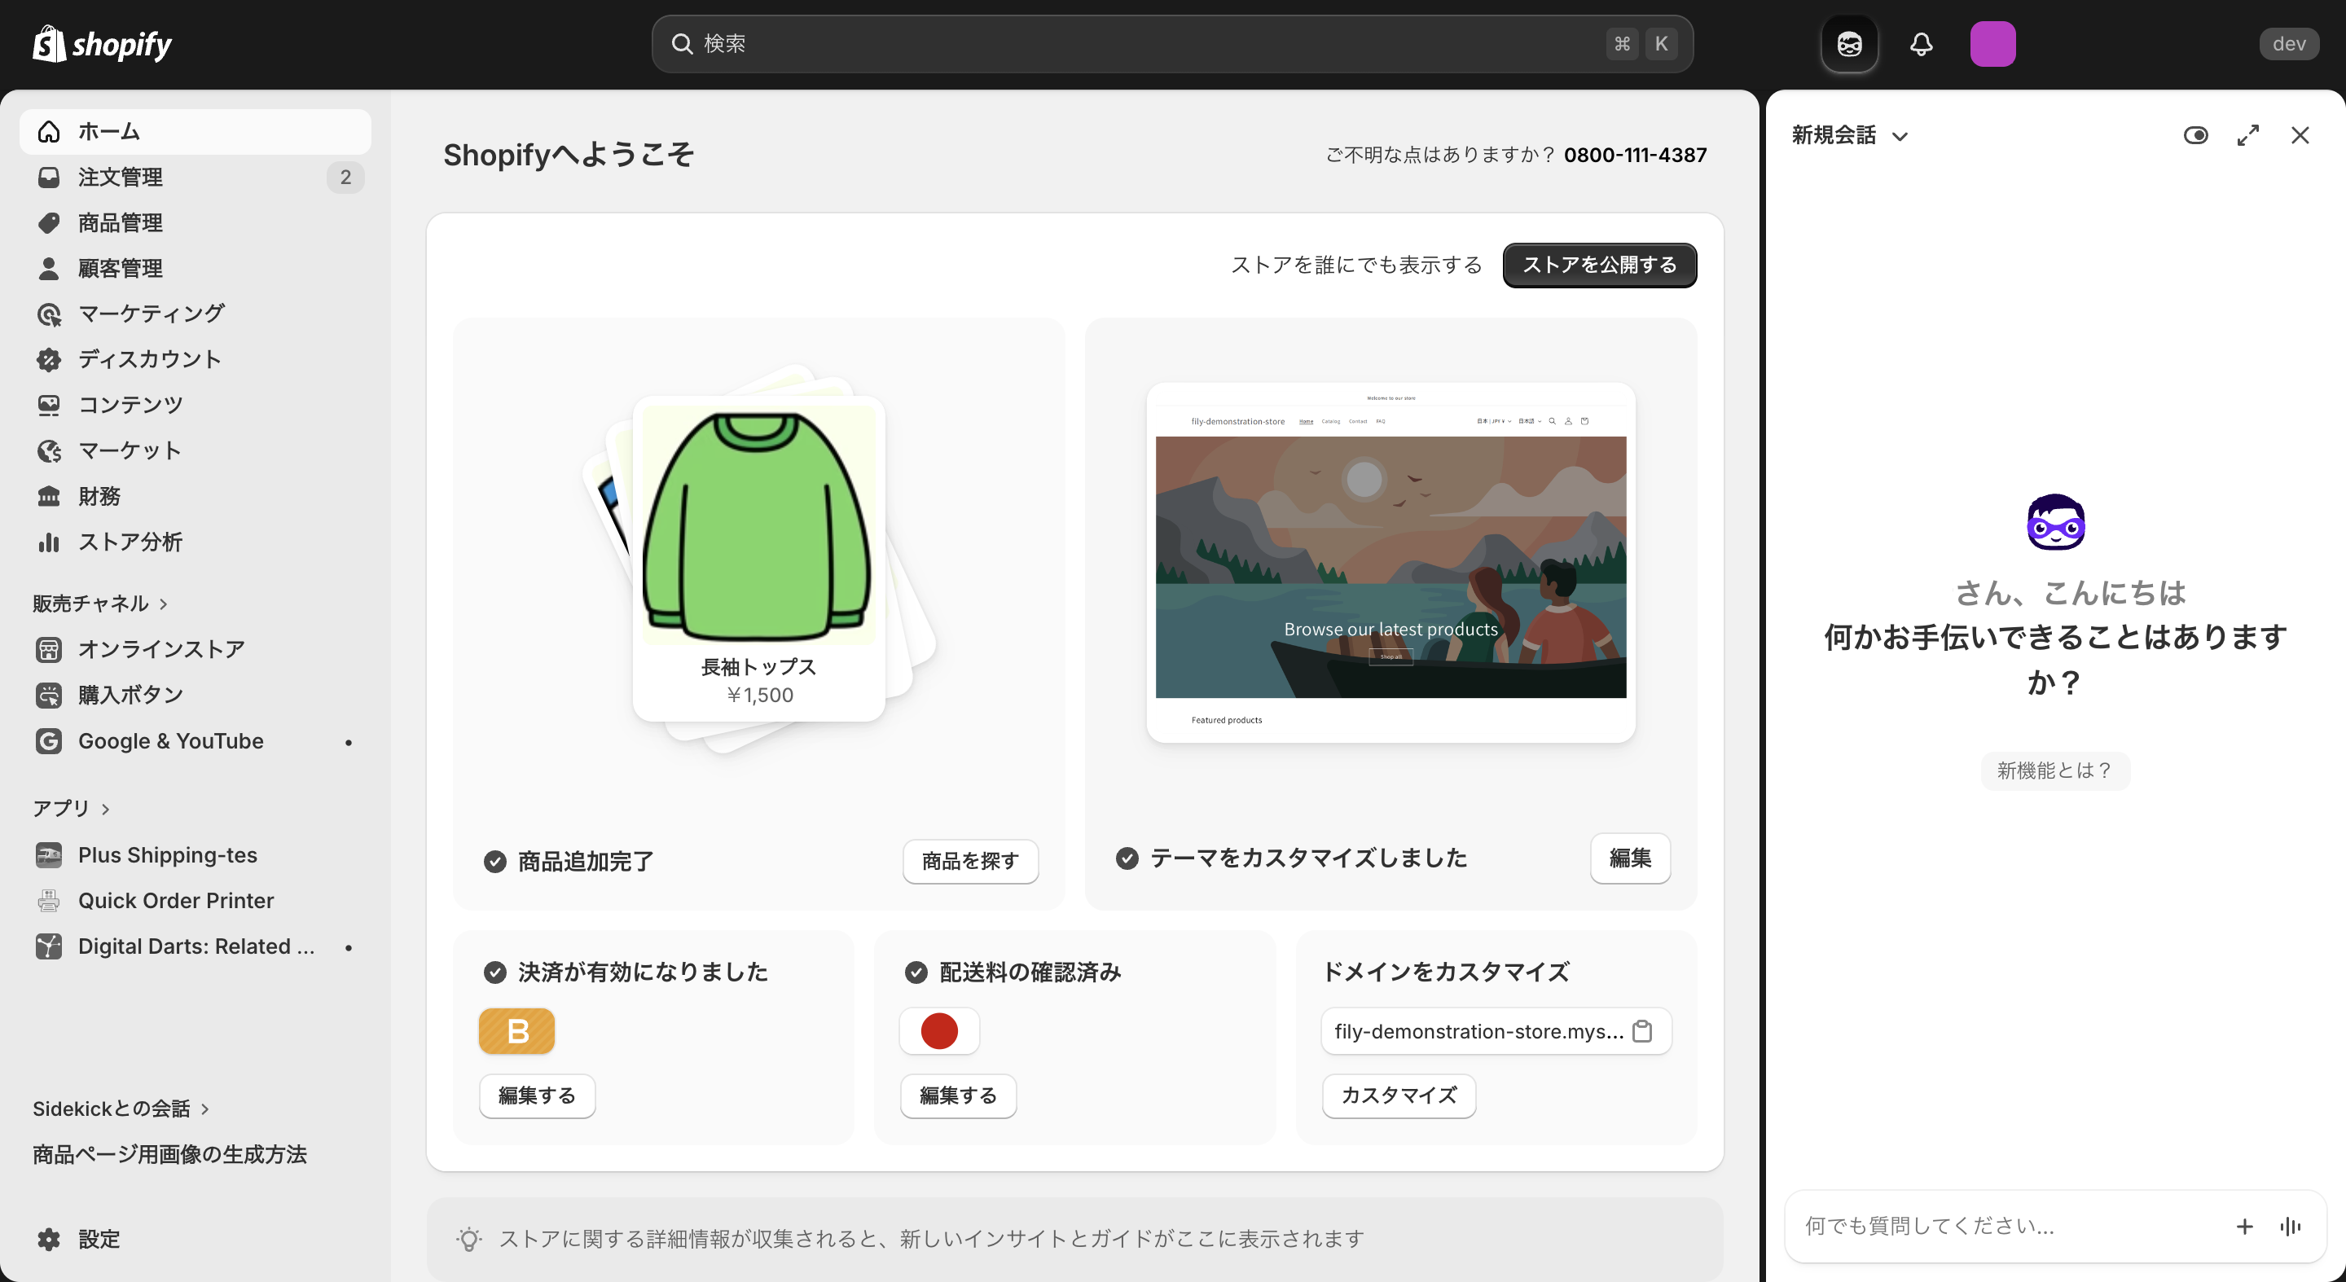The width and height of the screenshot is (2346, 1282).
Task: View ストア分析 analytics
Action: 133,541
